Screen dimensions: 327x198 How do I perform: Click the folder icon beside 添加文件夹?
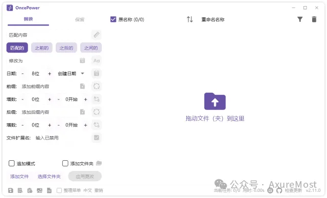coord(99,163)
